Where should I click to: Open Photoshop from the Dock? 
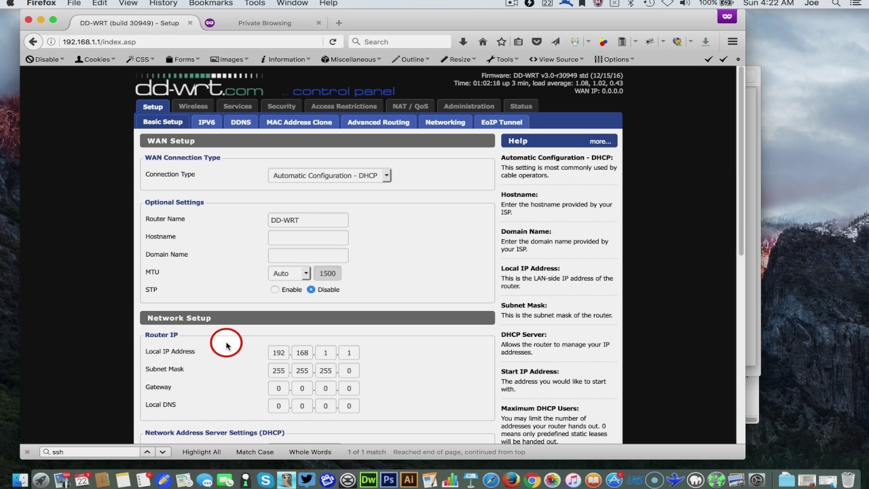click(x=388, y=479)
